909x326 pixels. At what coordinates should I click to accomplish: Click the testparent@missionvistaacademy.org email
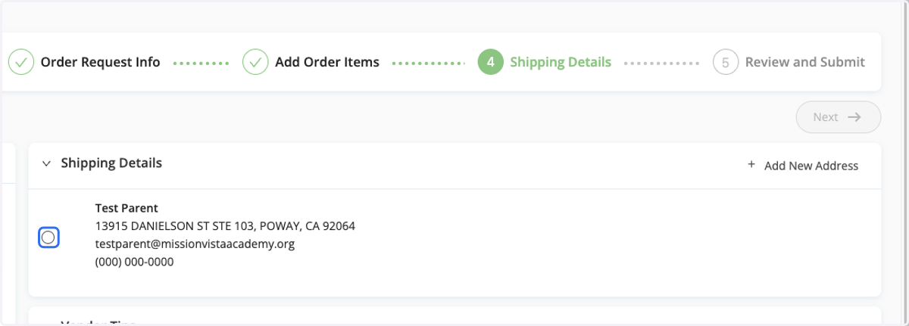(x=195, y=244)
